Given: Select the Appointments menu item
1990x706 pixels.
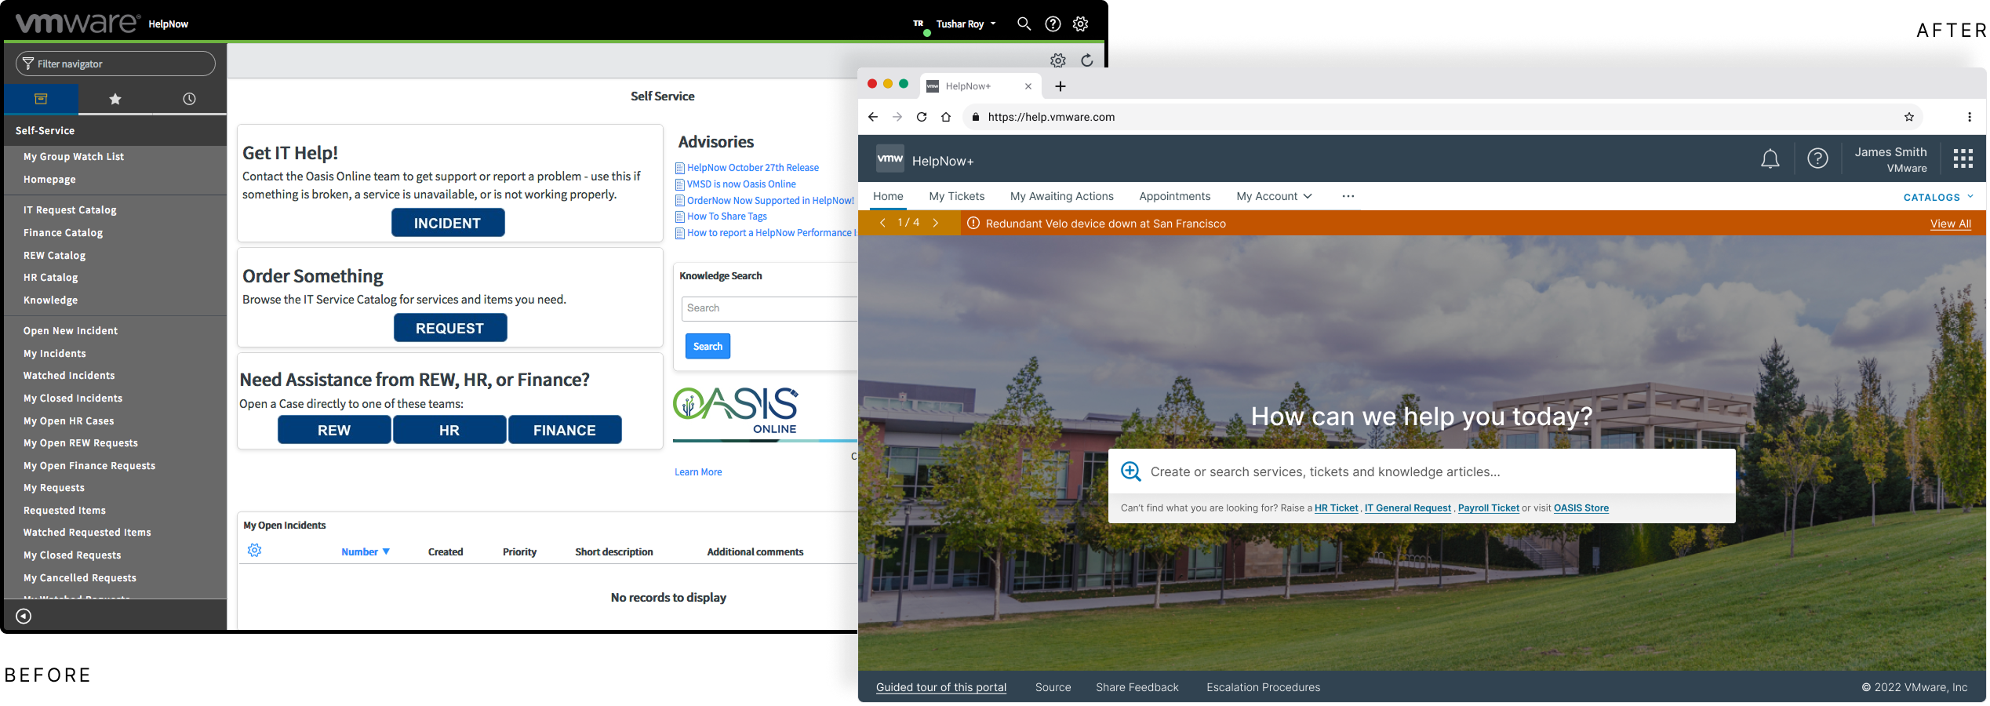Looking at the screenshot, I should [x=1174, y=196].
